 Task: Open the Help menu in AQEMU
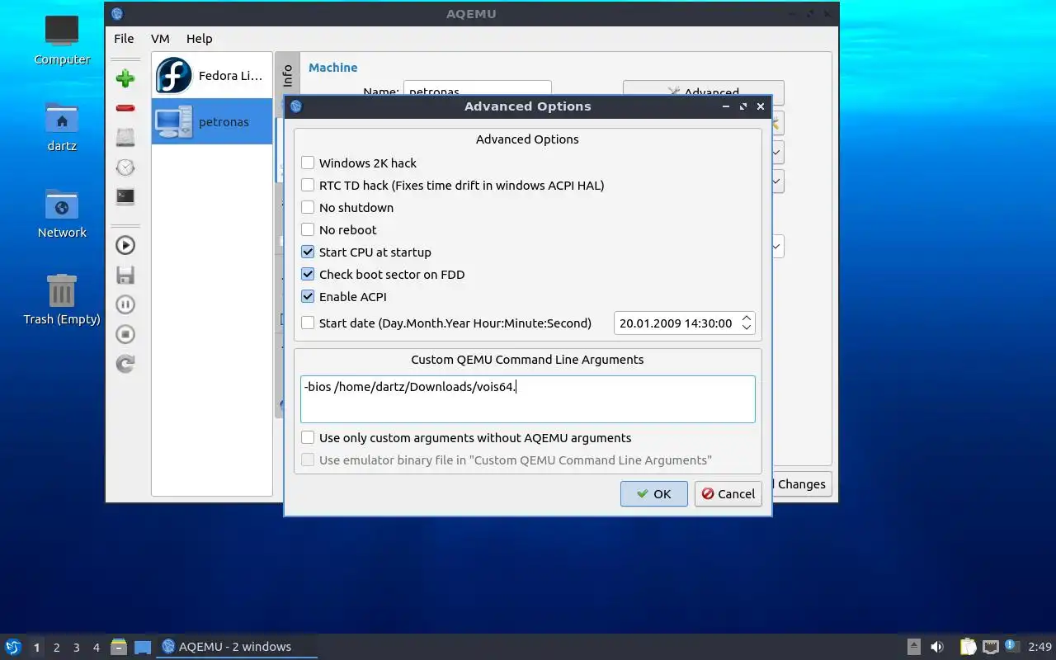tap(199, 38)
